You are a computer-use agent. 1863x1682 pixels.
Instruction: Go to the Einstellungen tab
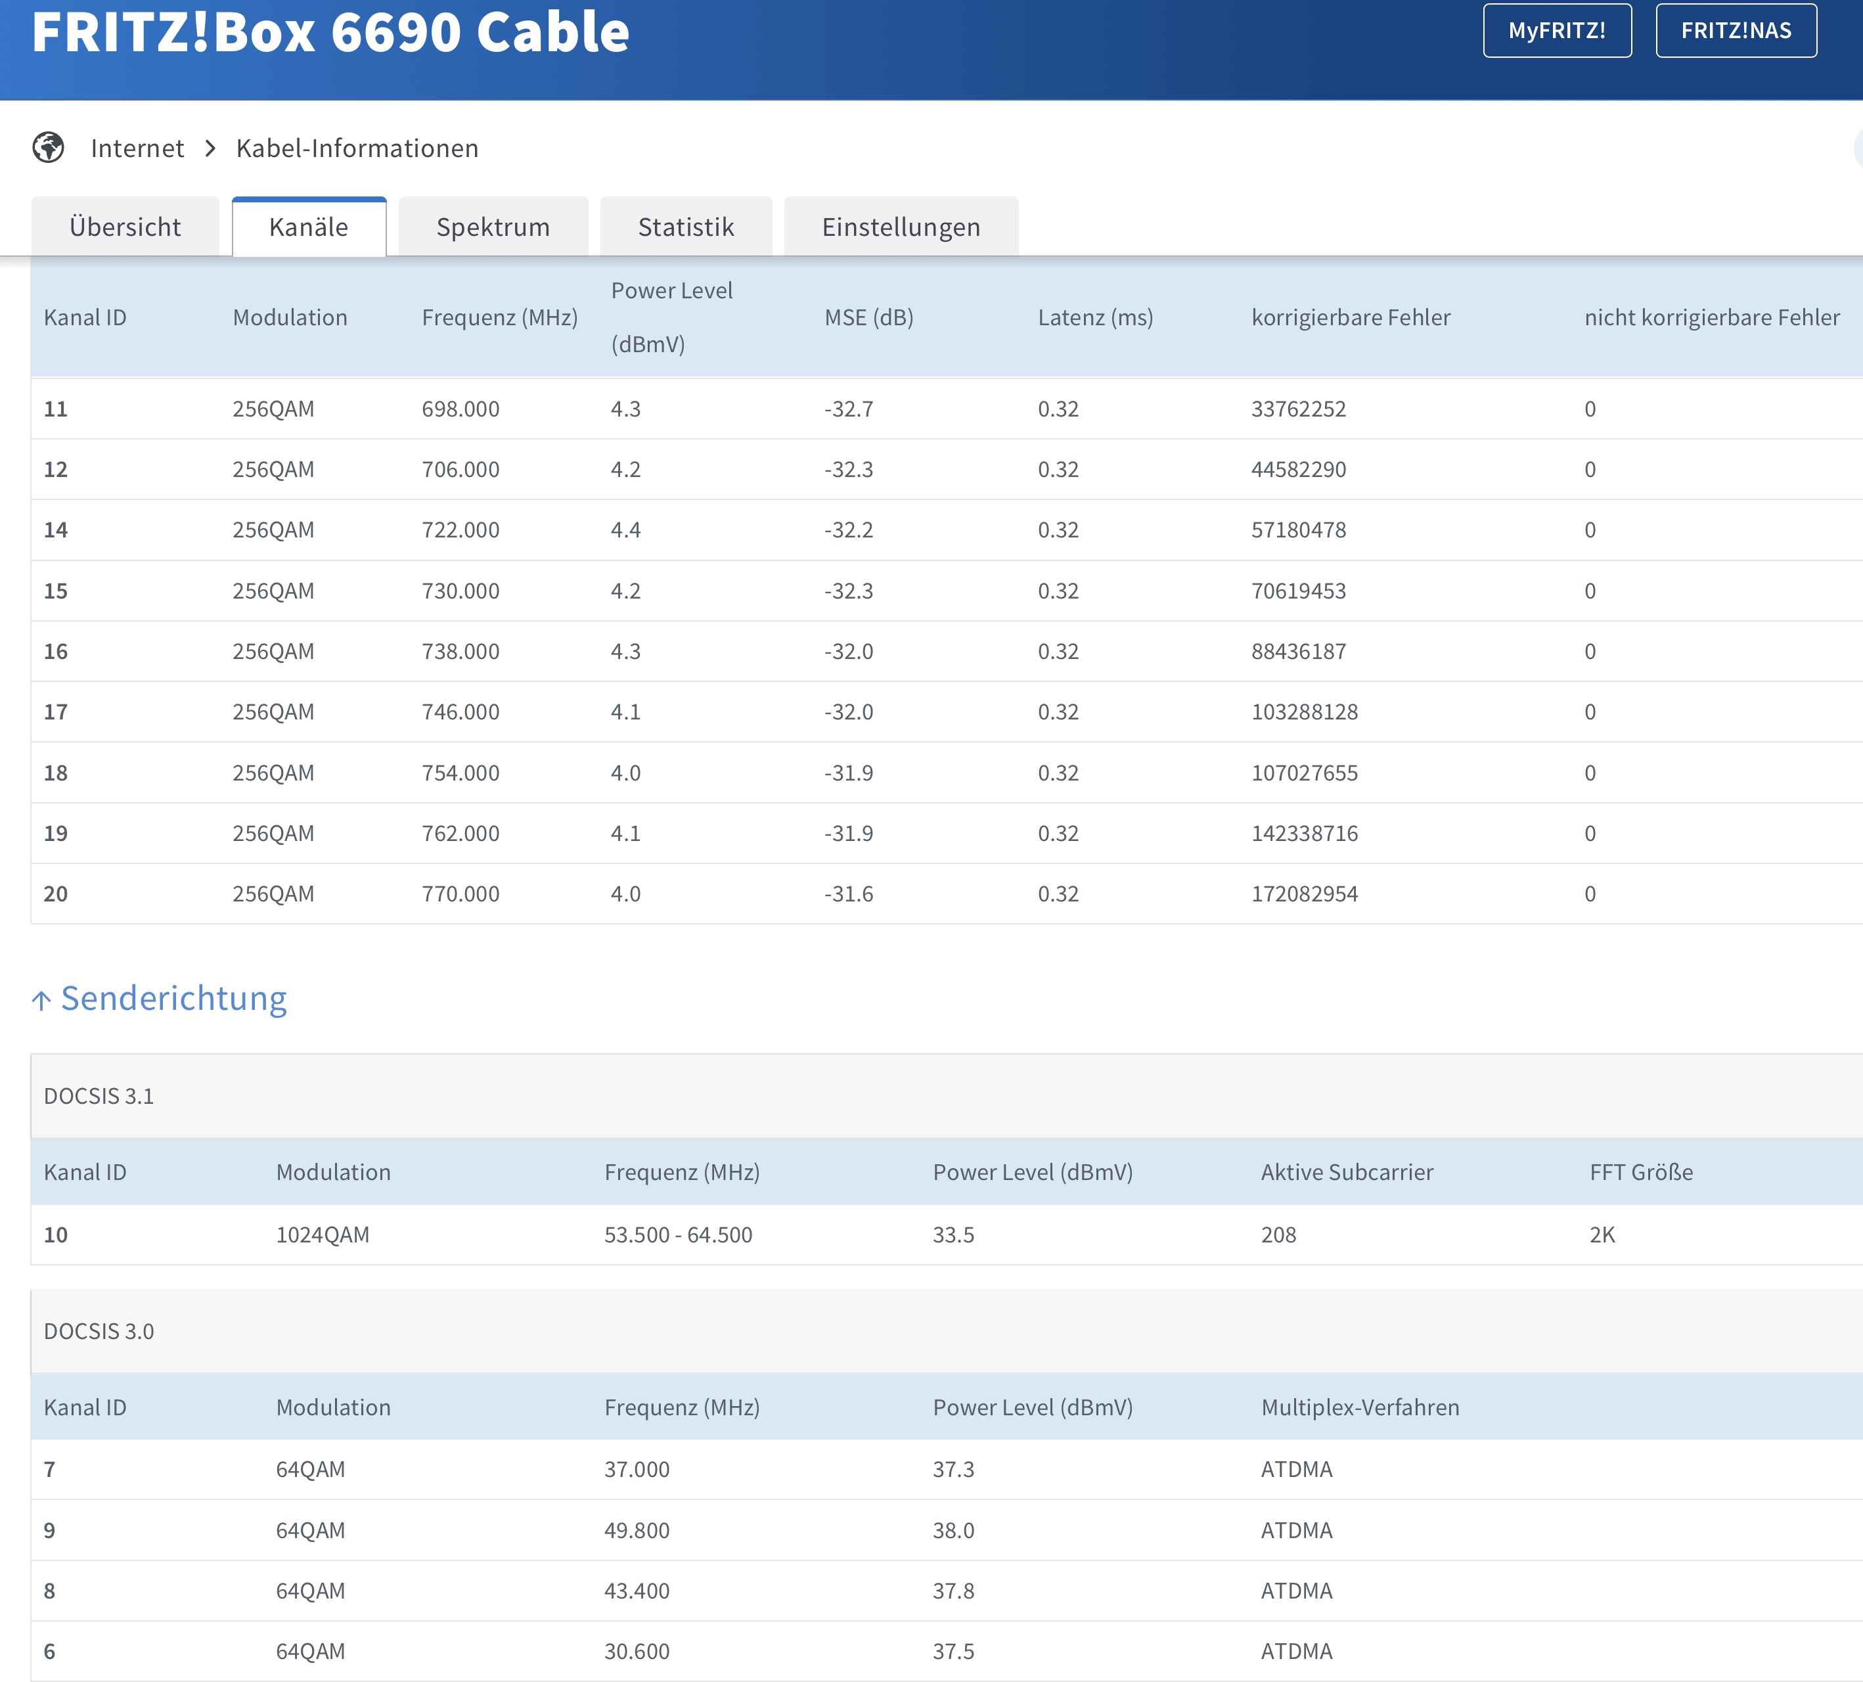(x=901, y=227)
